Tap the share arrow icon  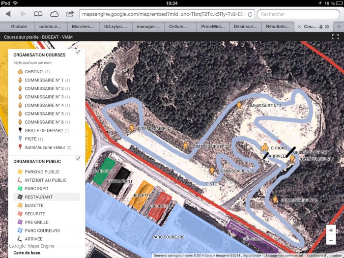coord(70,14)
